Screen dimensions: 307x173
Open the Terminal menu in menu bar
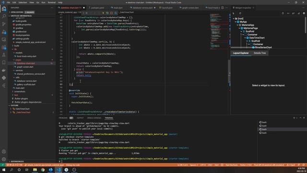pos(52,2)
